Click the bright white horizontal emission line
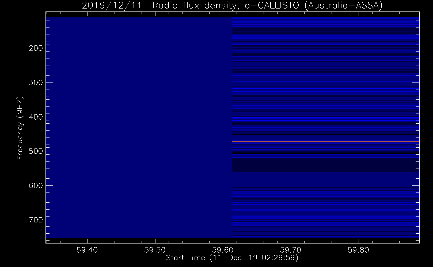Screen dimensions: 433x267 point(326,141)
